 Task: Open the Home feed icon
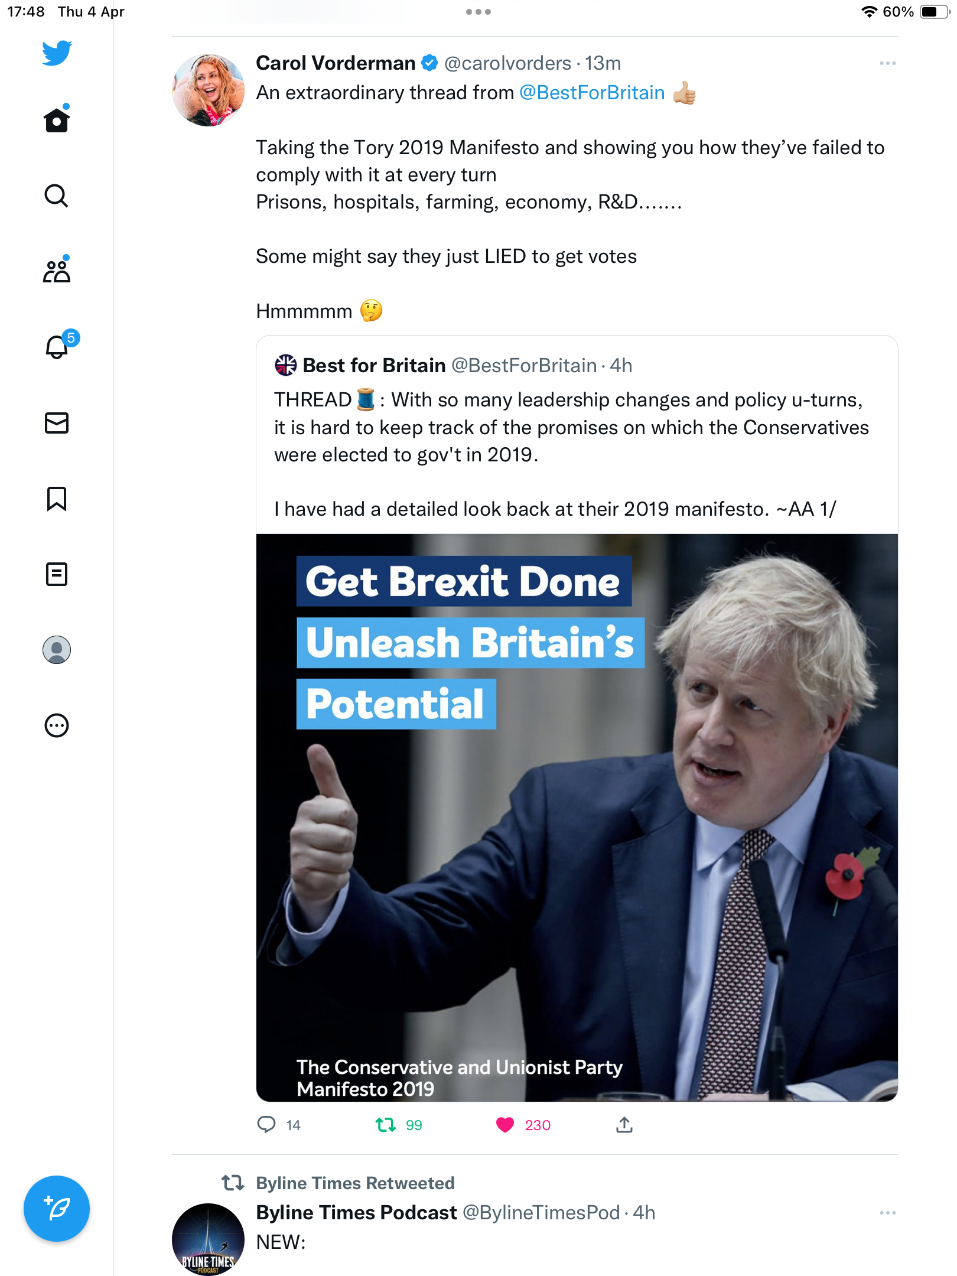click(57, 120)
